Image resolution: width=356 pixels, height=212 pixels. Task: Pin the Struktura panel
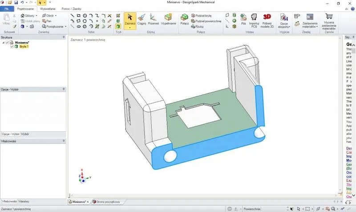(x=64, y=37)
